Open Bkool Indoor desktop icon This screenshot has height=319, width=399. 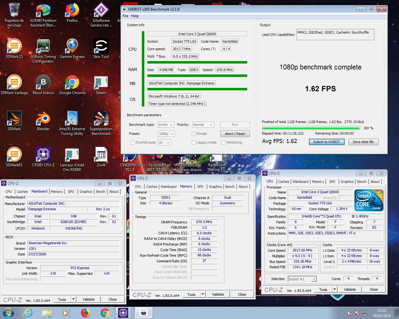pos(43,85)
